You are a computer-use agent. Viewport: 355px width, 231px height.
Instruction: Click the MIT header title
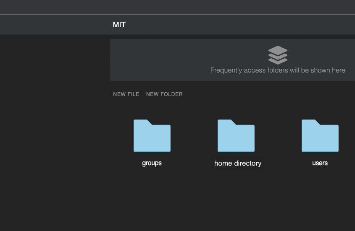119,25
